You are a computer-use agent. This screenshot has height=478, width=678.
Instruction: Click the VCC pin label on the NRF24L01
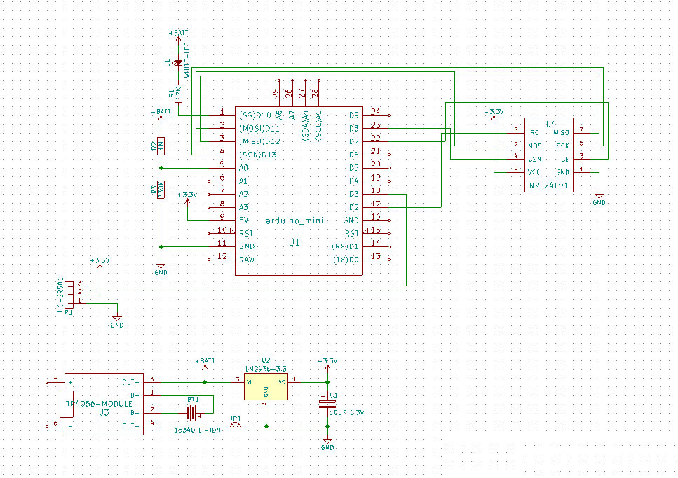click(x=534, y=172)
